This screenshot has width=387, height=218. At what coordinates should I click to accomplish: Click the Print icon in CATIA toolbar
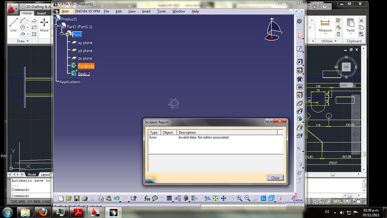click(85, 198)
